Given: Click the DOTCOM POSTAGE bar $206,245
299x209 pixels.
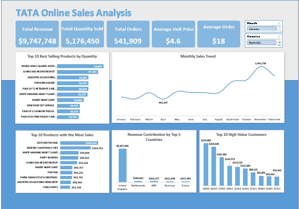Looking at the screenshot, I should point(79,143).
